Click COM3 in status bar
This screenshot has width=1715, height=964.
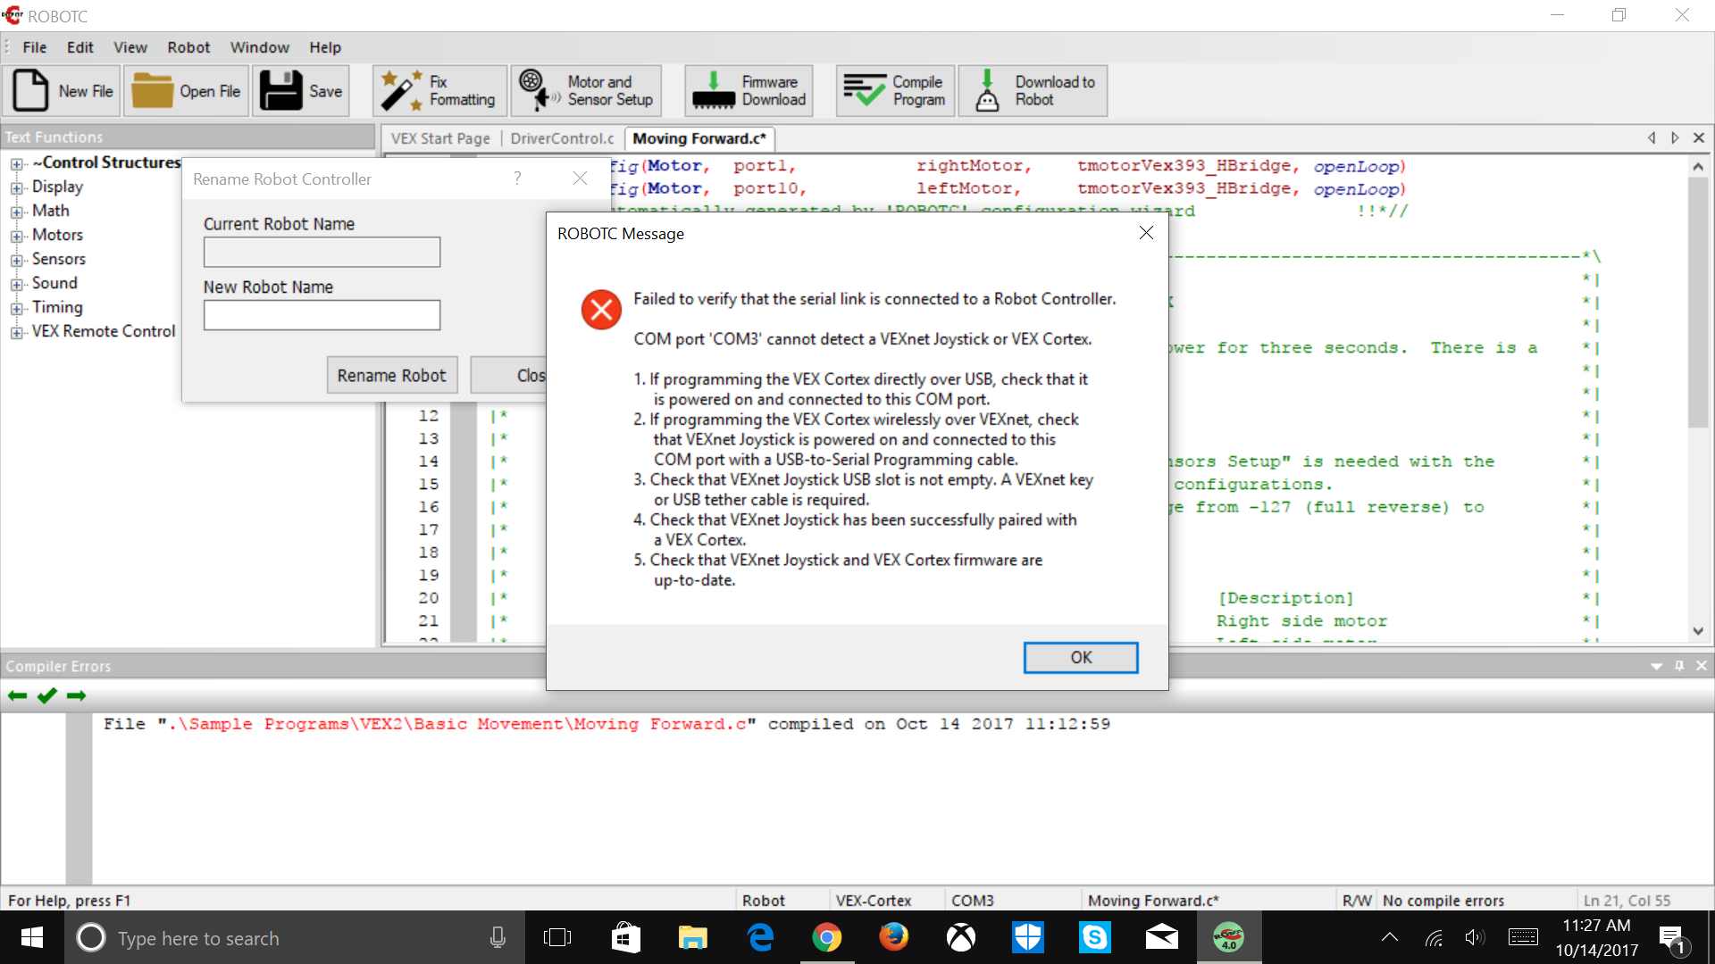972,900
